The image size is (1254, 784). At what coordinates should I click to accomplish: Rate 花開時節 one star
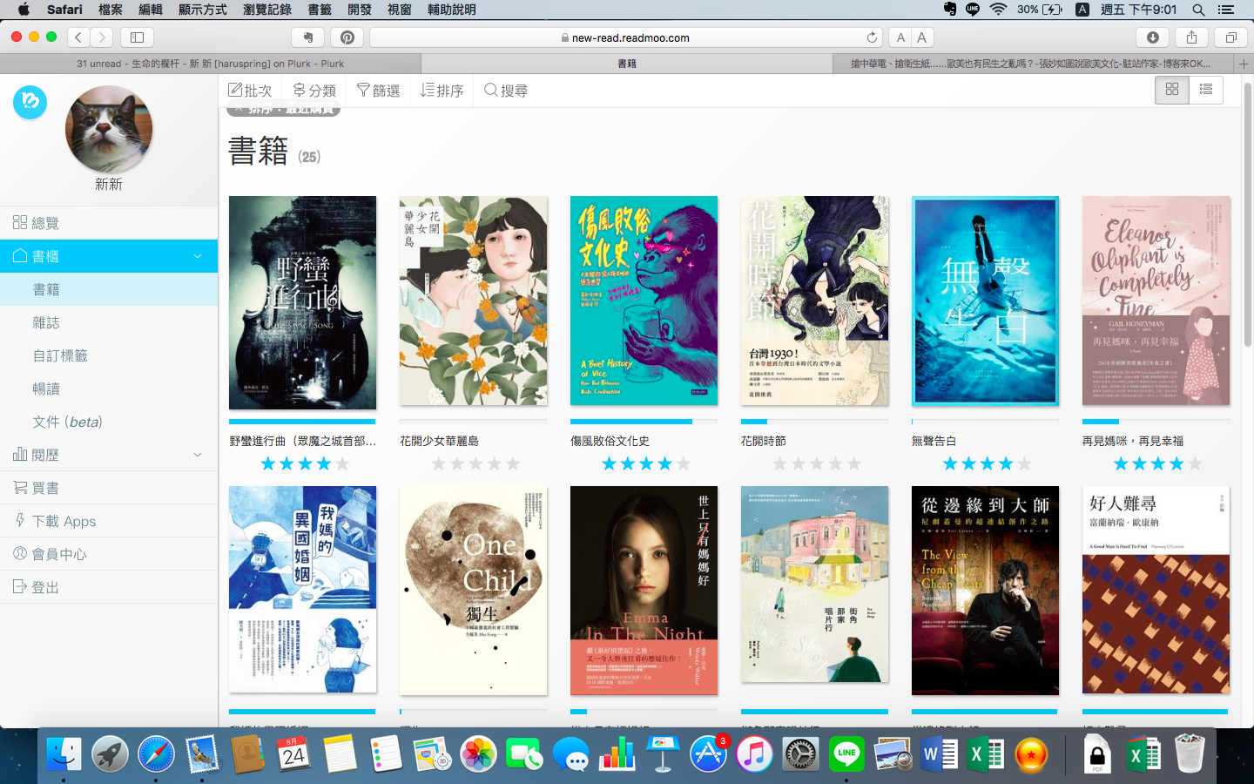point(779,463)
